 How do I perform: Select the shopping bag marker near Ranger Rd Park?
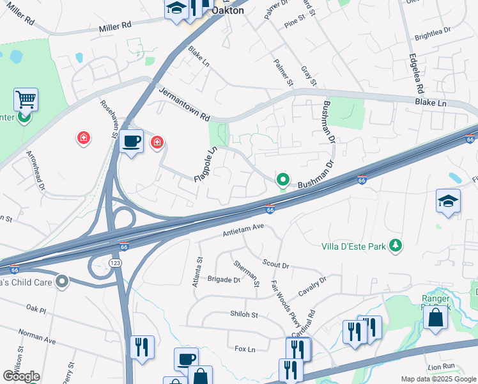click(436, 318)
